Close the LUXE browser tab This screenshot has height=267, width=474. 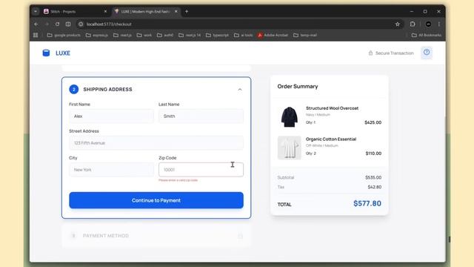pyautogui.click(x=176, y=12)
